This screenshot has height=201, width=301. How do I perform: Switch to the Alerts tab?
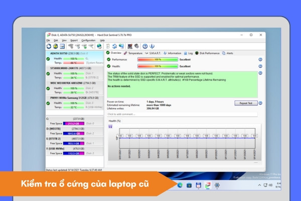(x=228, y=53)
